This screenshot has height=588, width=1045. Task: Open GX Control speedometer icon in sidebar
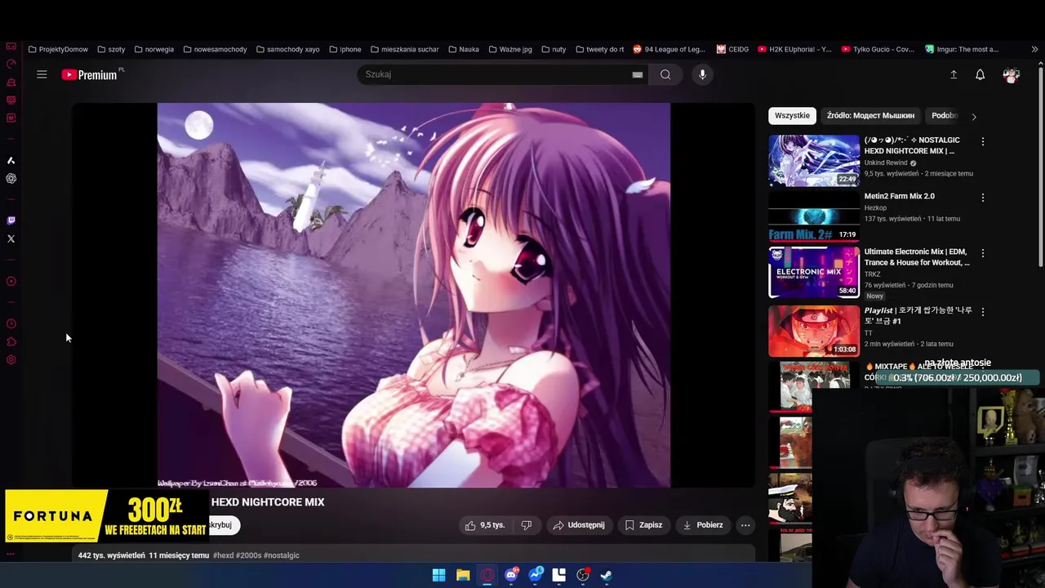tap(11, 64)
